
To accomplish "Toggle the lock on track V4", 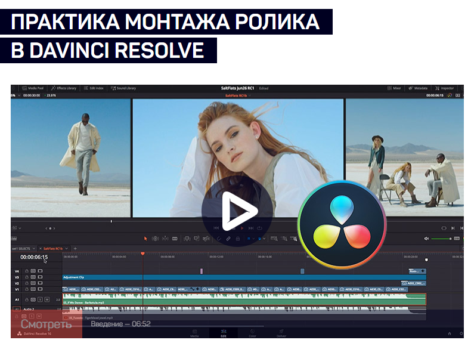I will [x=26, y=271].
